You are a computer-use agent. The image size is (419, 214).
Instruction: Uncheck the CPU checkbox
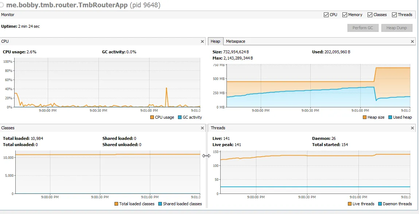326,15
